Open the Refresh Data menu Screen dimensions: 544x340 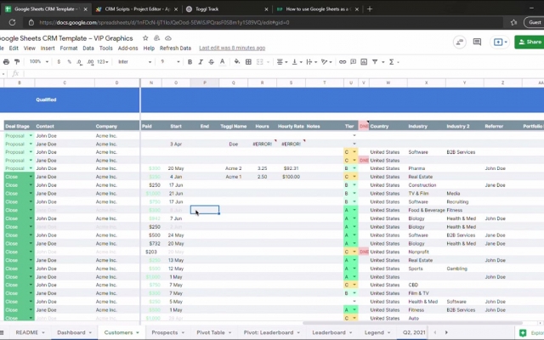pos(175,48)
